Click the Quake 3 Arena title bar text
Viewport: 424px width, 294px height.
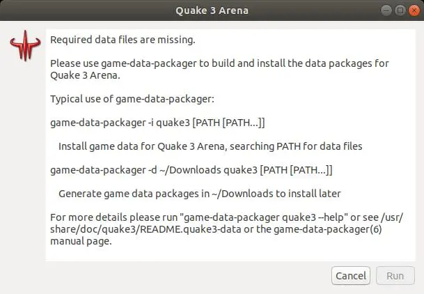pos(212,10)
